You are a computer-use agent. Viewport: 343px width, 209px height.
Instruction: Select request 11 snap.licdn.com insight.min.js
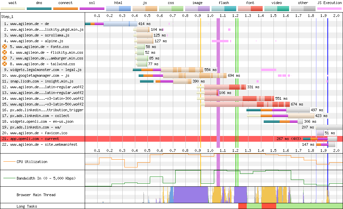coord(38,81)
